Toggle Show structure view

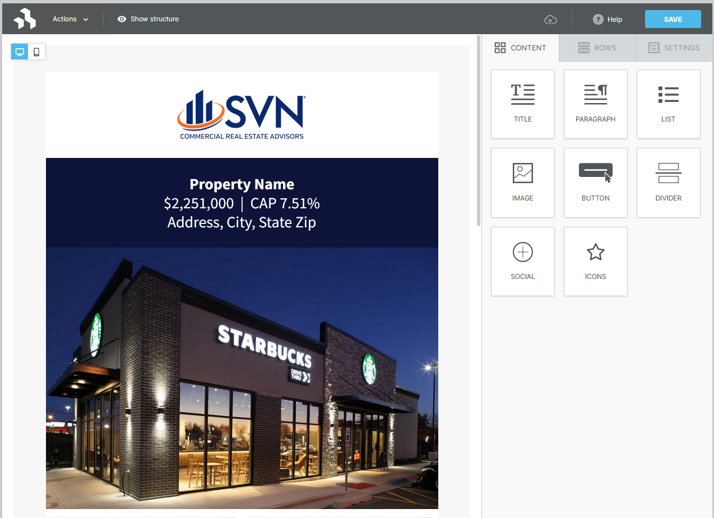tap(148, 19)
